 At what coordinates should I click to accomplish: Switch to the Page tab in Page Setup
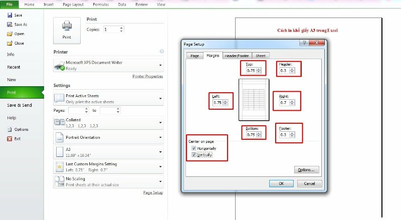[x=194, y=56]
